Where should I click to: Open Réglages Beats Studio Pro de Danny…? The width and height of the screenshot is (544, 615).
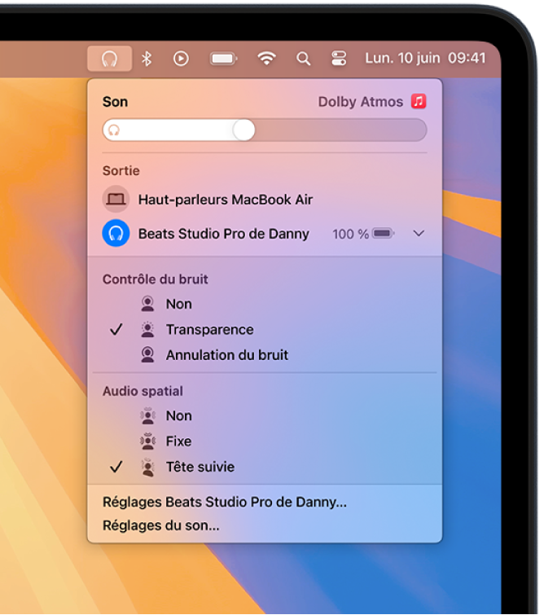[x=225, y=502]
